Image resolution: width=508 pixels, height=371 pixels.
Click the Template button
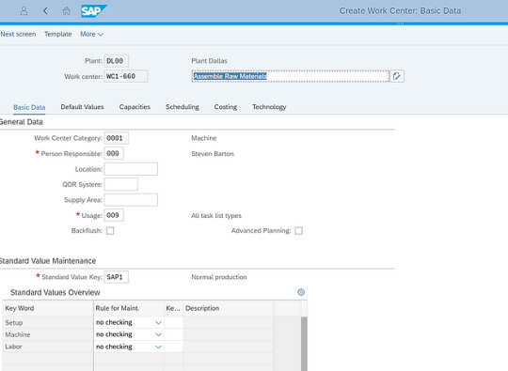coord(58,34)
